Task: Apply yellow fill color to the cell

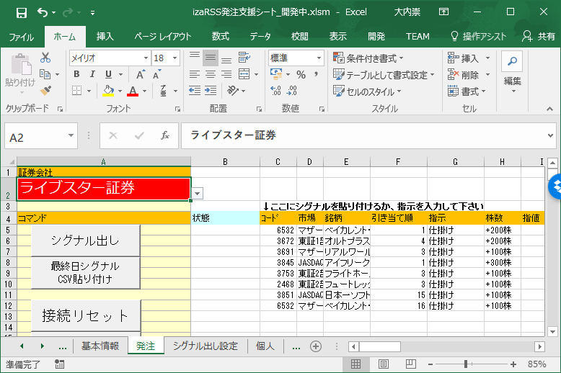Action: click(x=108, y=91)
